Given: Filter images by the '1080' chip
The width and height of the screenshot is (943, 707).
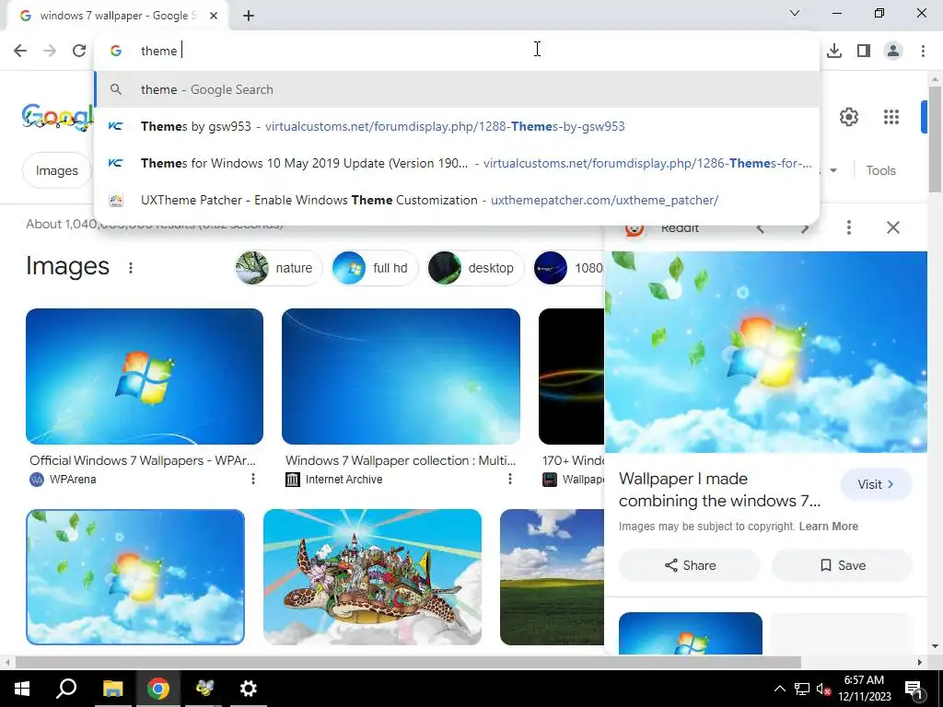Looking at the screenshot, I should [x=568, y=268].
